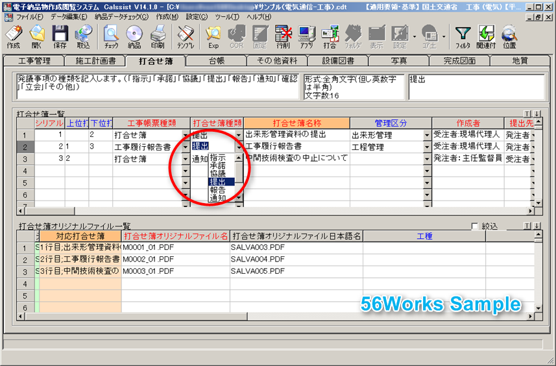Click the 打合せ簿名称 column header
The width and height of the screenshot is (556, 366).
[296, 123]
